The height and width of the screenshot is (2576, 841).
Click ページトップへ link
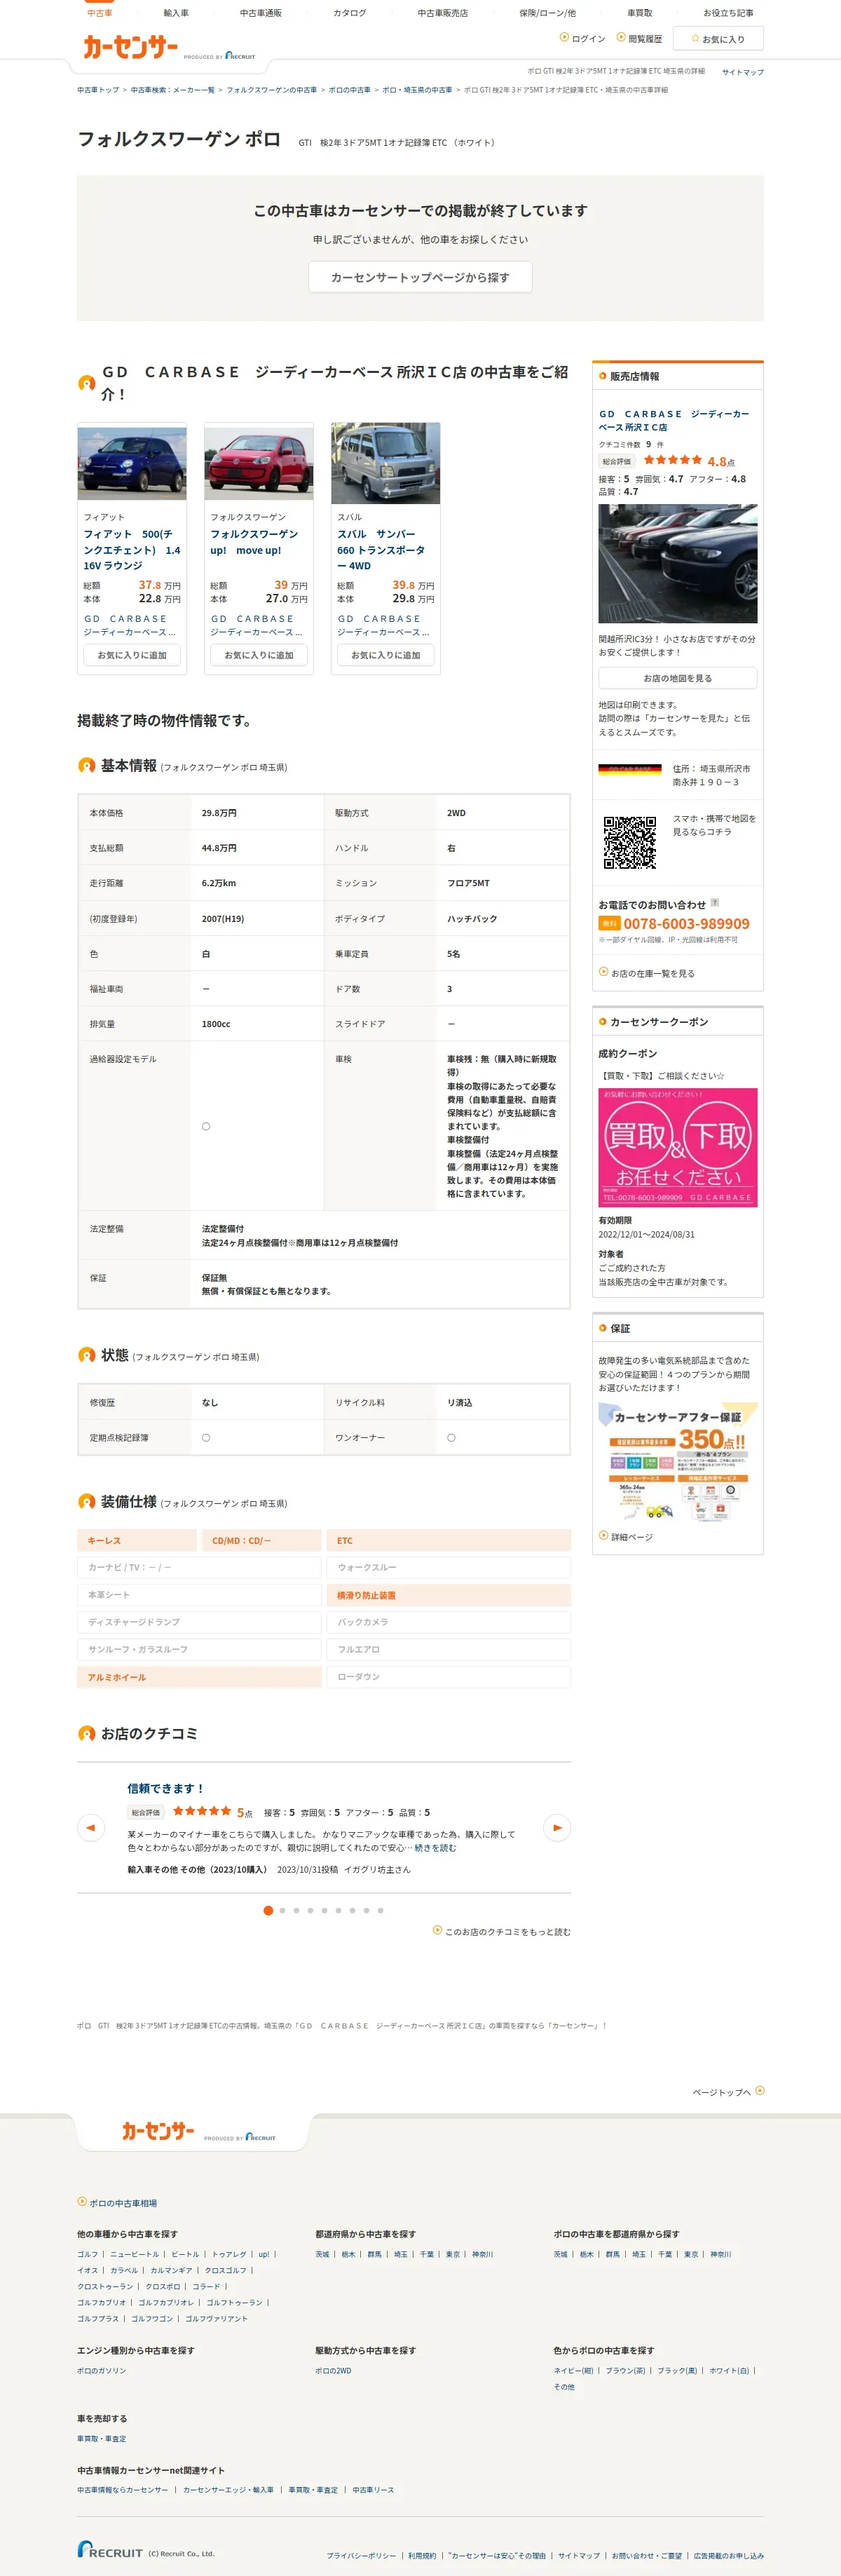pos(728,2091)
